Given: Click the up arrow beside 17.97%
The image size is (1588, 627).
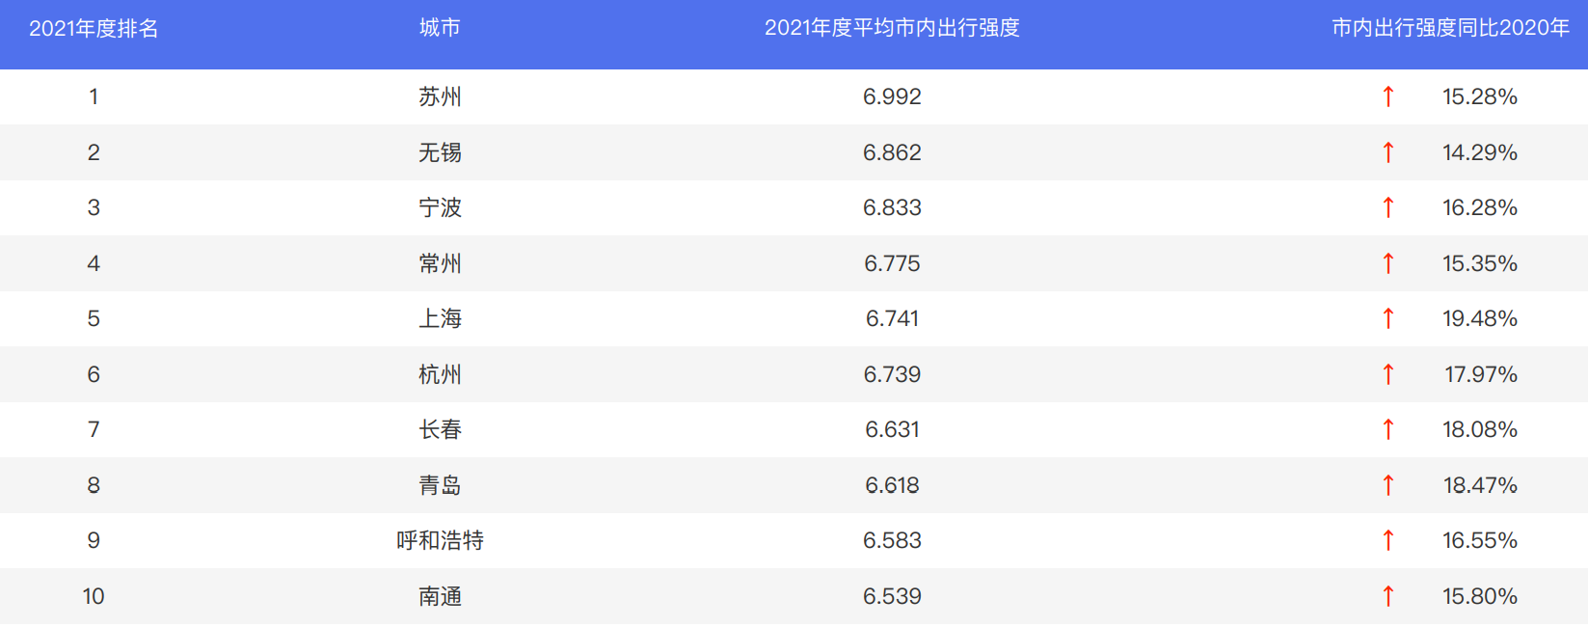Looking at the screenshot, I should tap(1387, 374).
